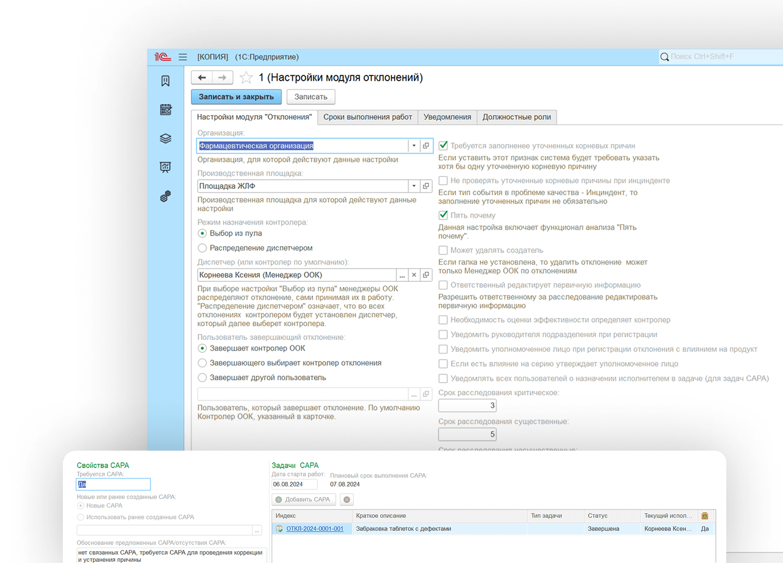The height and width of the screenshot is (563, 783).
Task: Open the stacked layers sidebar icon
Action: click(165, 138)
